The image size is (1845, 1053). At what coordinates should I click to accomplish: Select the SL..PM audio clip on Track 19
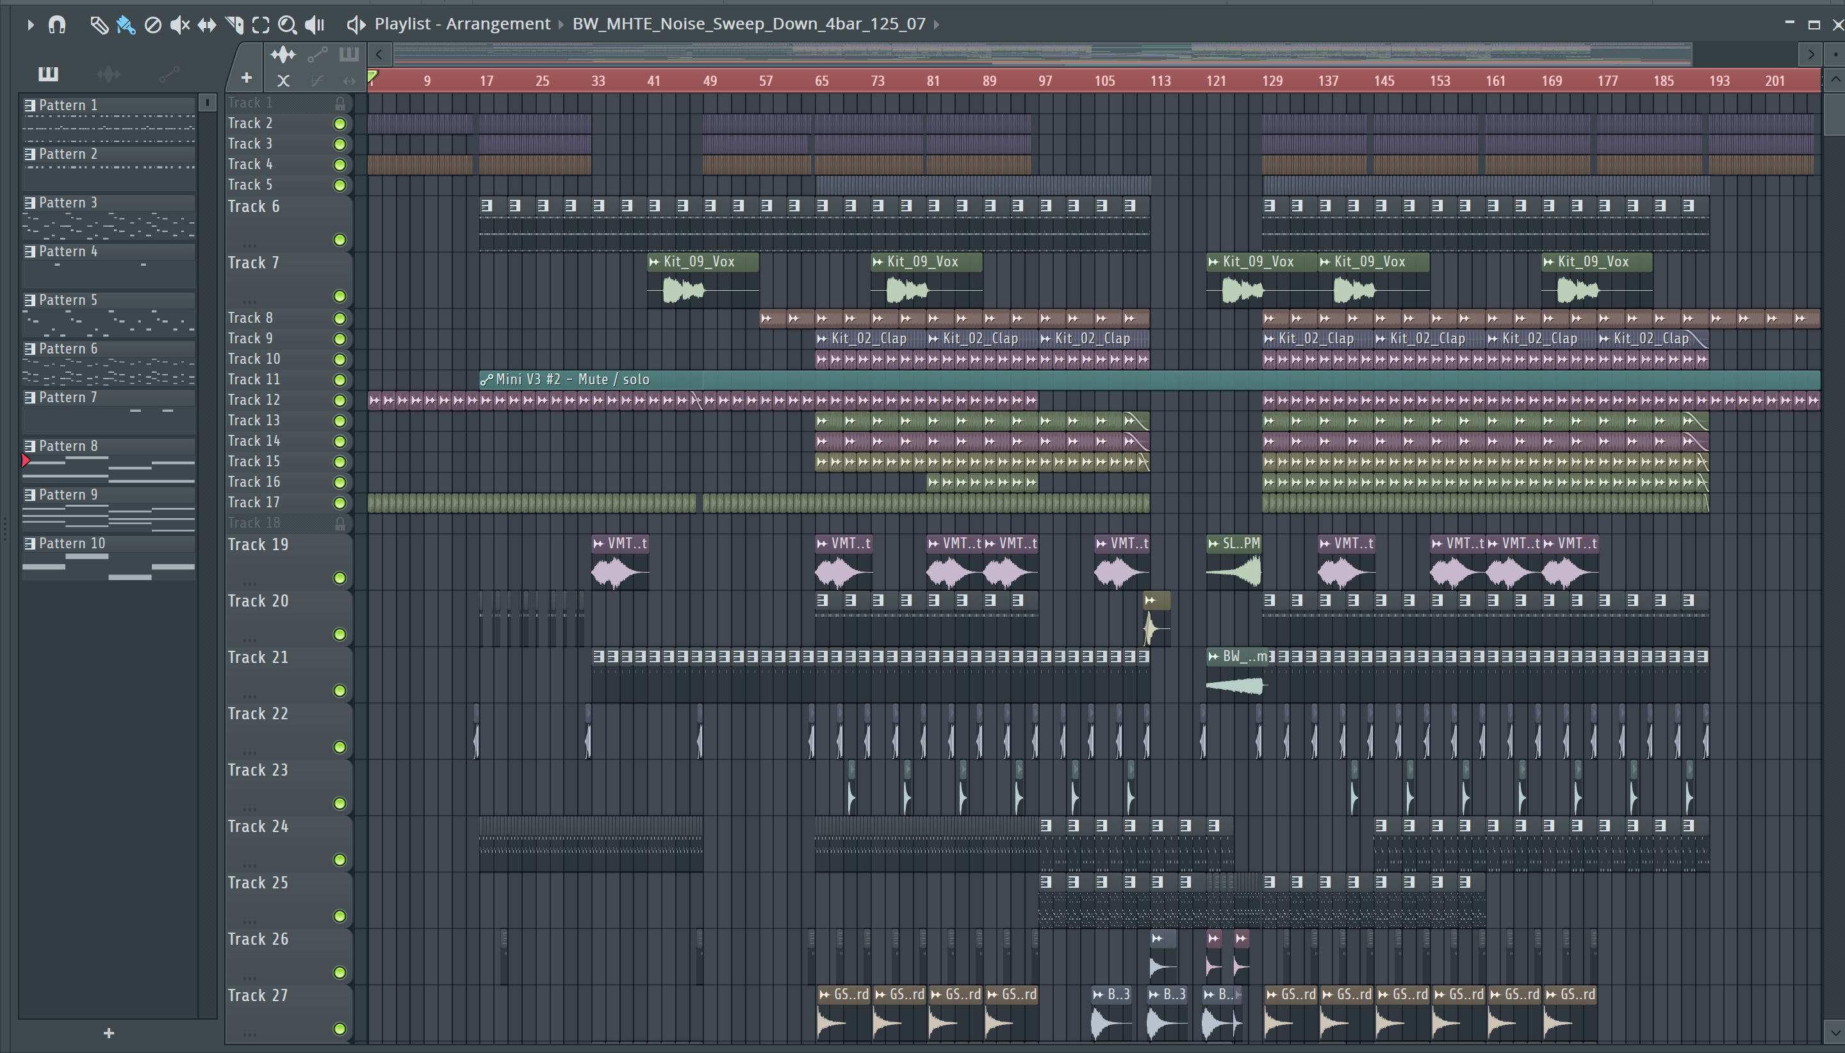[1234, 562]
